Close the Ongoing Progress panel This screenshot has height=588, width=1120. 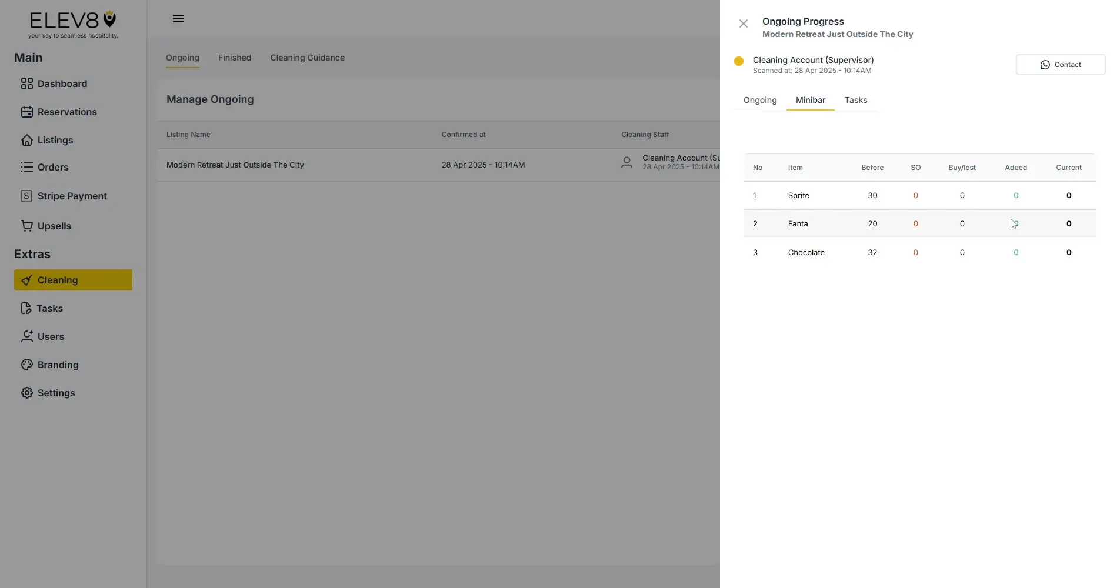[x=744, y=24]
